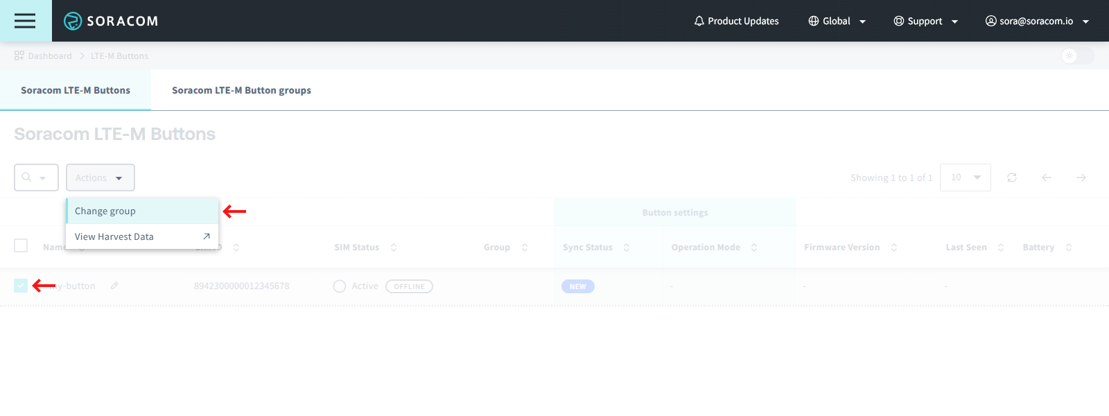Screen dimensions: 1109x416
Task: Expand the Global coverage dropdown
Action: pyautogui.click(x=837, y=21)
